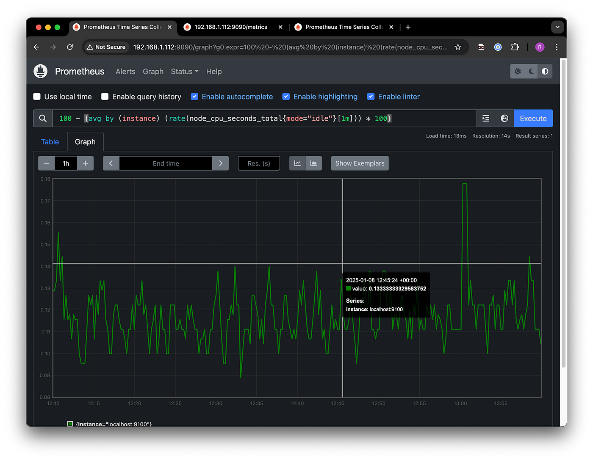Click the Prometheus brand title
The width and height of the screenshot is (593, 461).
(80, 72)
